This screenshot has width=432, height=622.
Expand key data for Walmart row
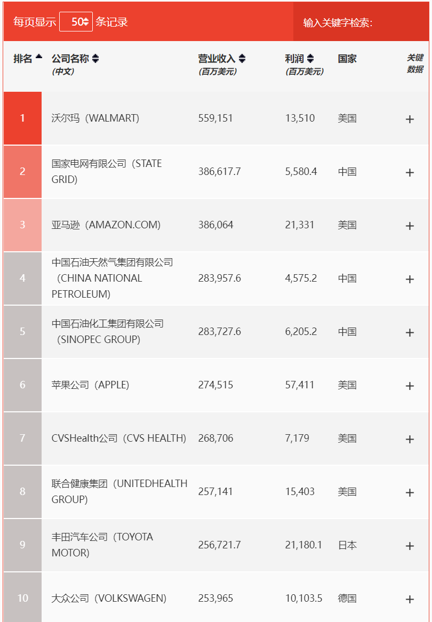[x=410, y=119]
